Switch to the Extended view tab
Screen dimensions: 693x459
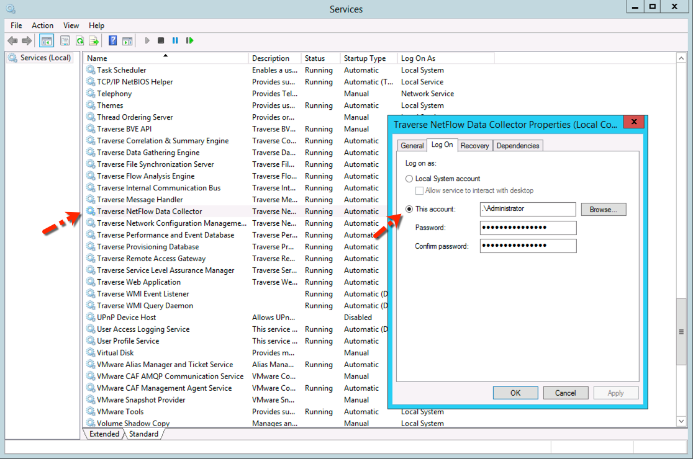[x=104, y=434]
